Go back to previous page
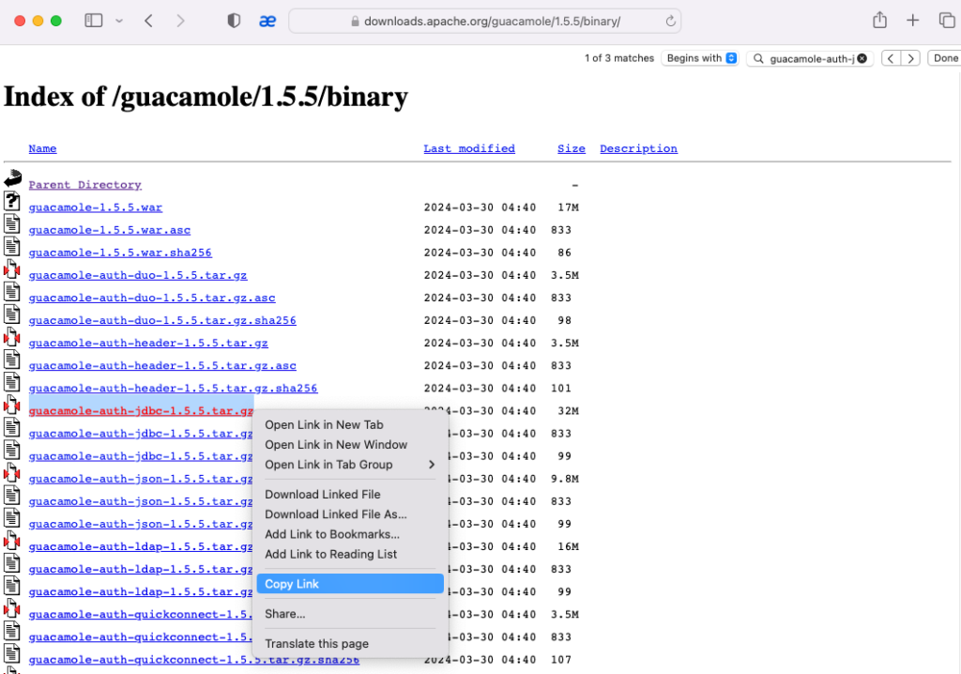Image resolution: width=961 pixels, height=674 pixels. (148, 21)
